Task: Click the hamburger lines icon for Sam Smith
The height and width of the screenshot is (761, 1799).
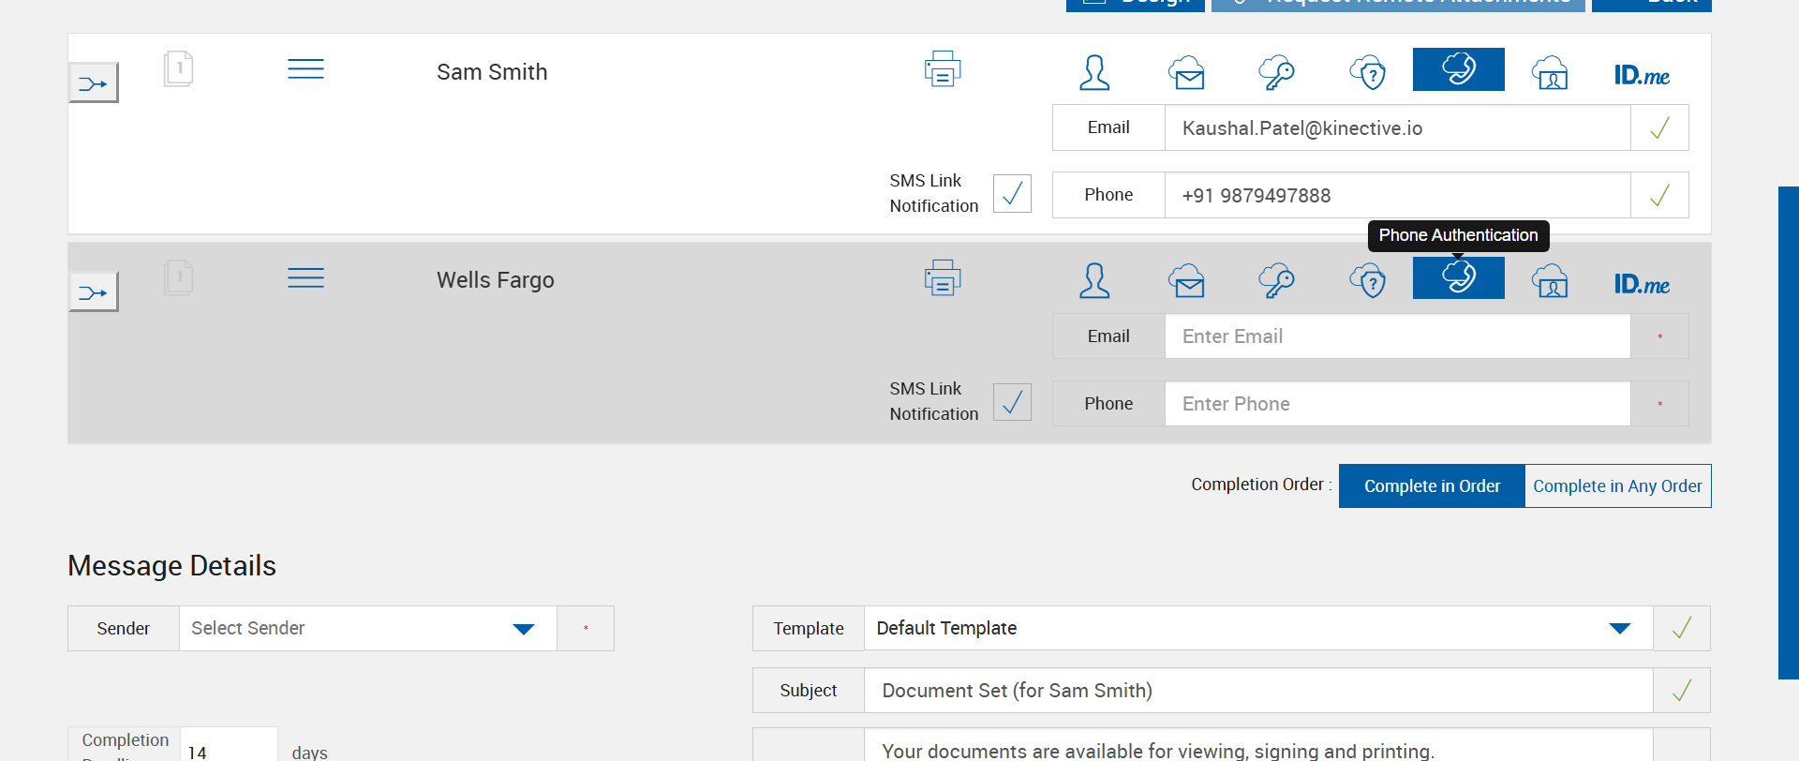Action: coord(305,69)
